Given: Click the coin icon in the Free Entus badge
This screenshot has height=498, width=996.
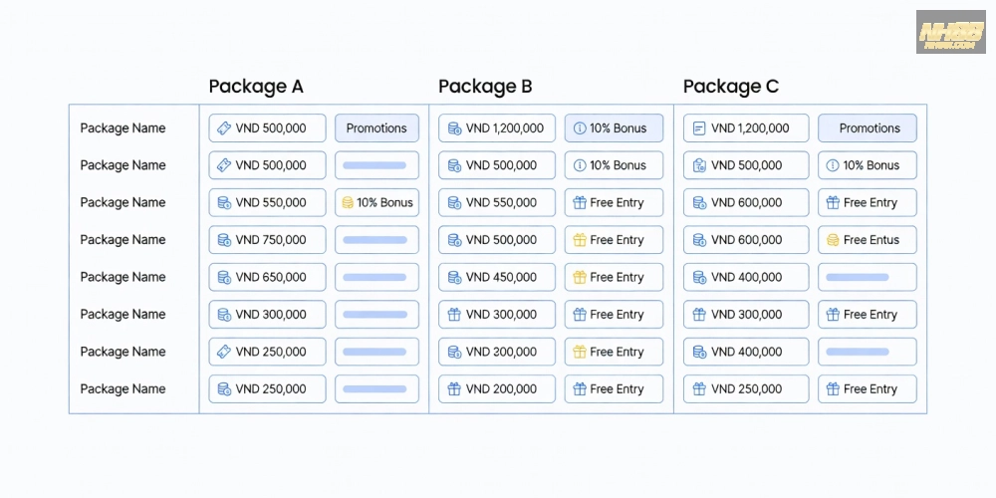Looking at the screenshot, I should [x=833, y=240].
